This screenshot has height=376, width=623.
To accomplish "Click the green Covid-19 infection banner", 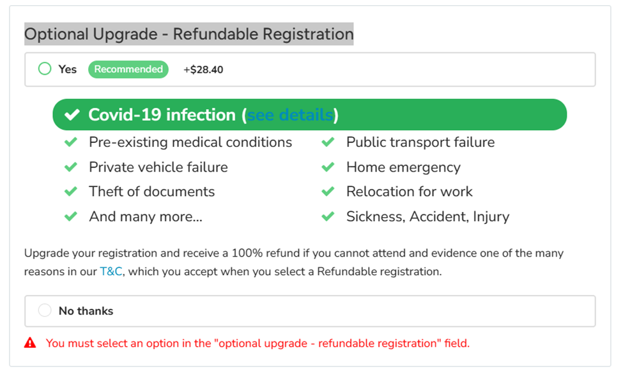I will 447,115.
